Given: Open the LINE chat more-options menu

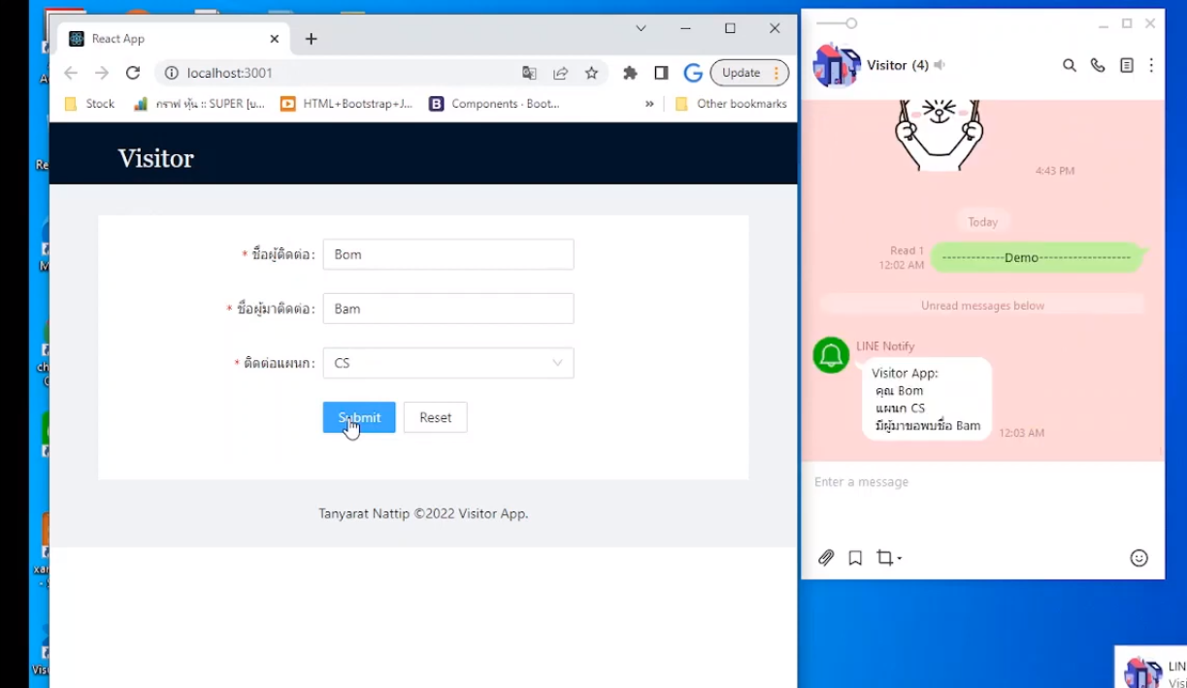Looking at the screenshot, I should (x=1151, y=65).
